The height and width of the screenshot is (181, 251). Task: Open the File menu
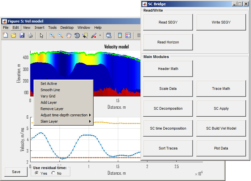point(6,28)
